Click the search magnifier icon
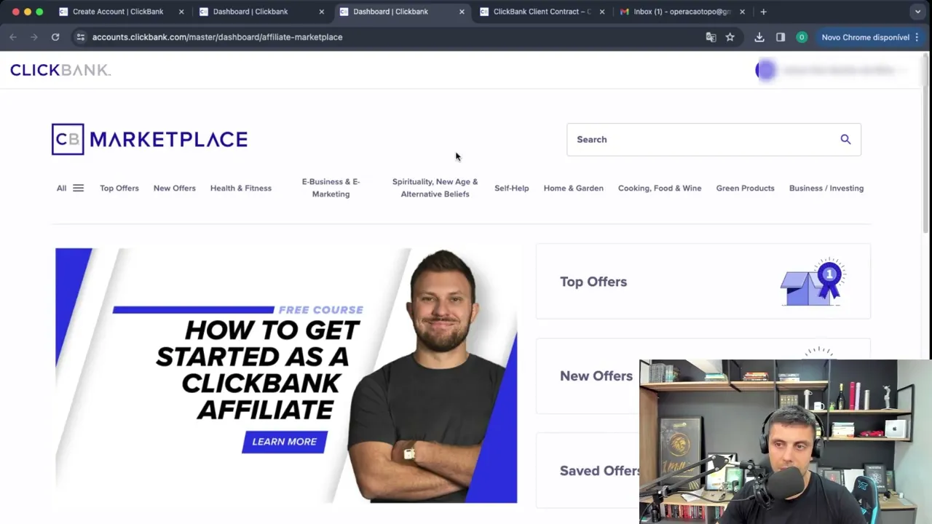 [x=845, y=139]
